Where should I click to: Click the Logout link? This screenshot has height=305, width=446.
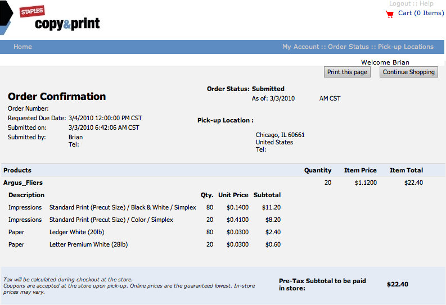(400, 3)
